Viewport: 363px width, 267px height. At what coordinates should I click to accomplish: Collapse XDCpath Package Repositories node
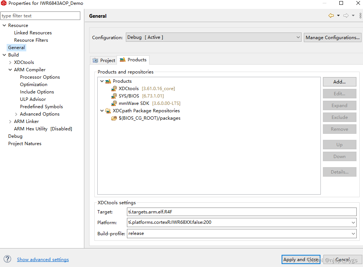(102, 111)
